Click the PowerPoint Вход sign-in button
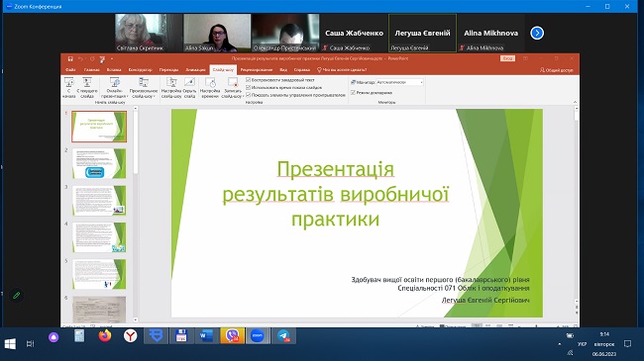644x361 pixels. pyautogui.click(x=507, y=58)
